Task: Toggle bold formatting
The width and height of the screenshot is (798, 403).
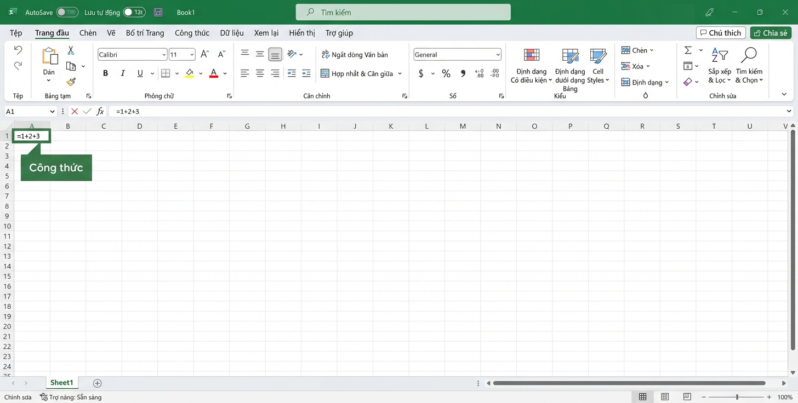Action: click(x=105, y=73)
